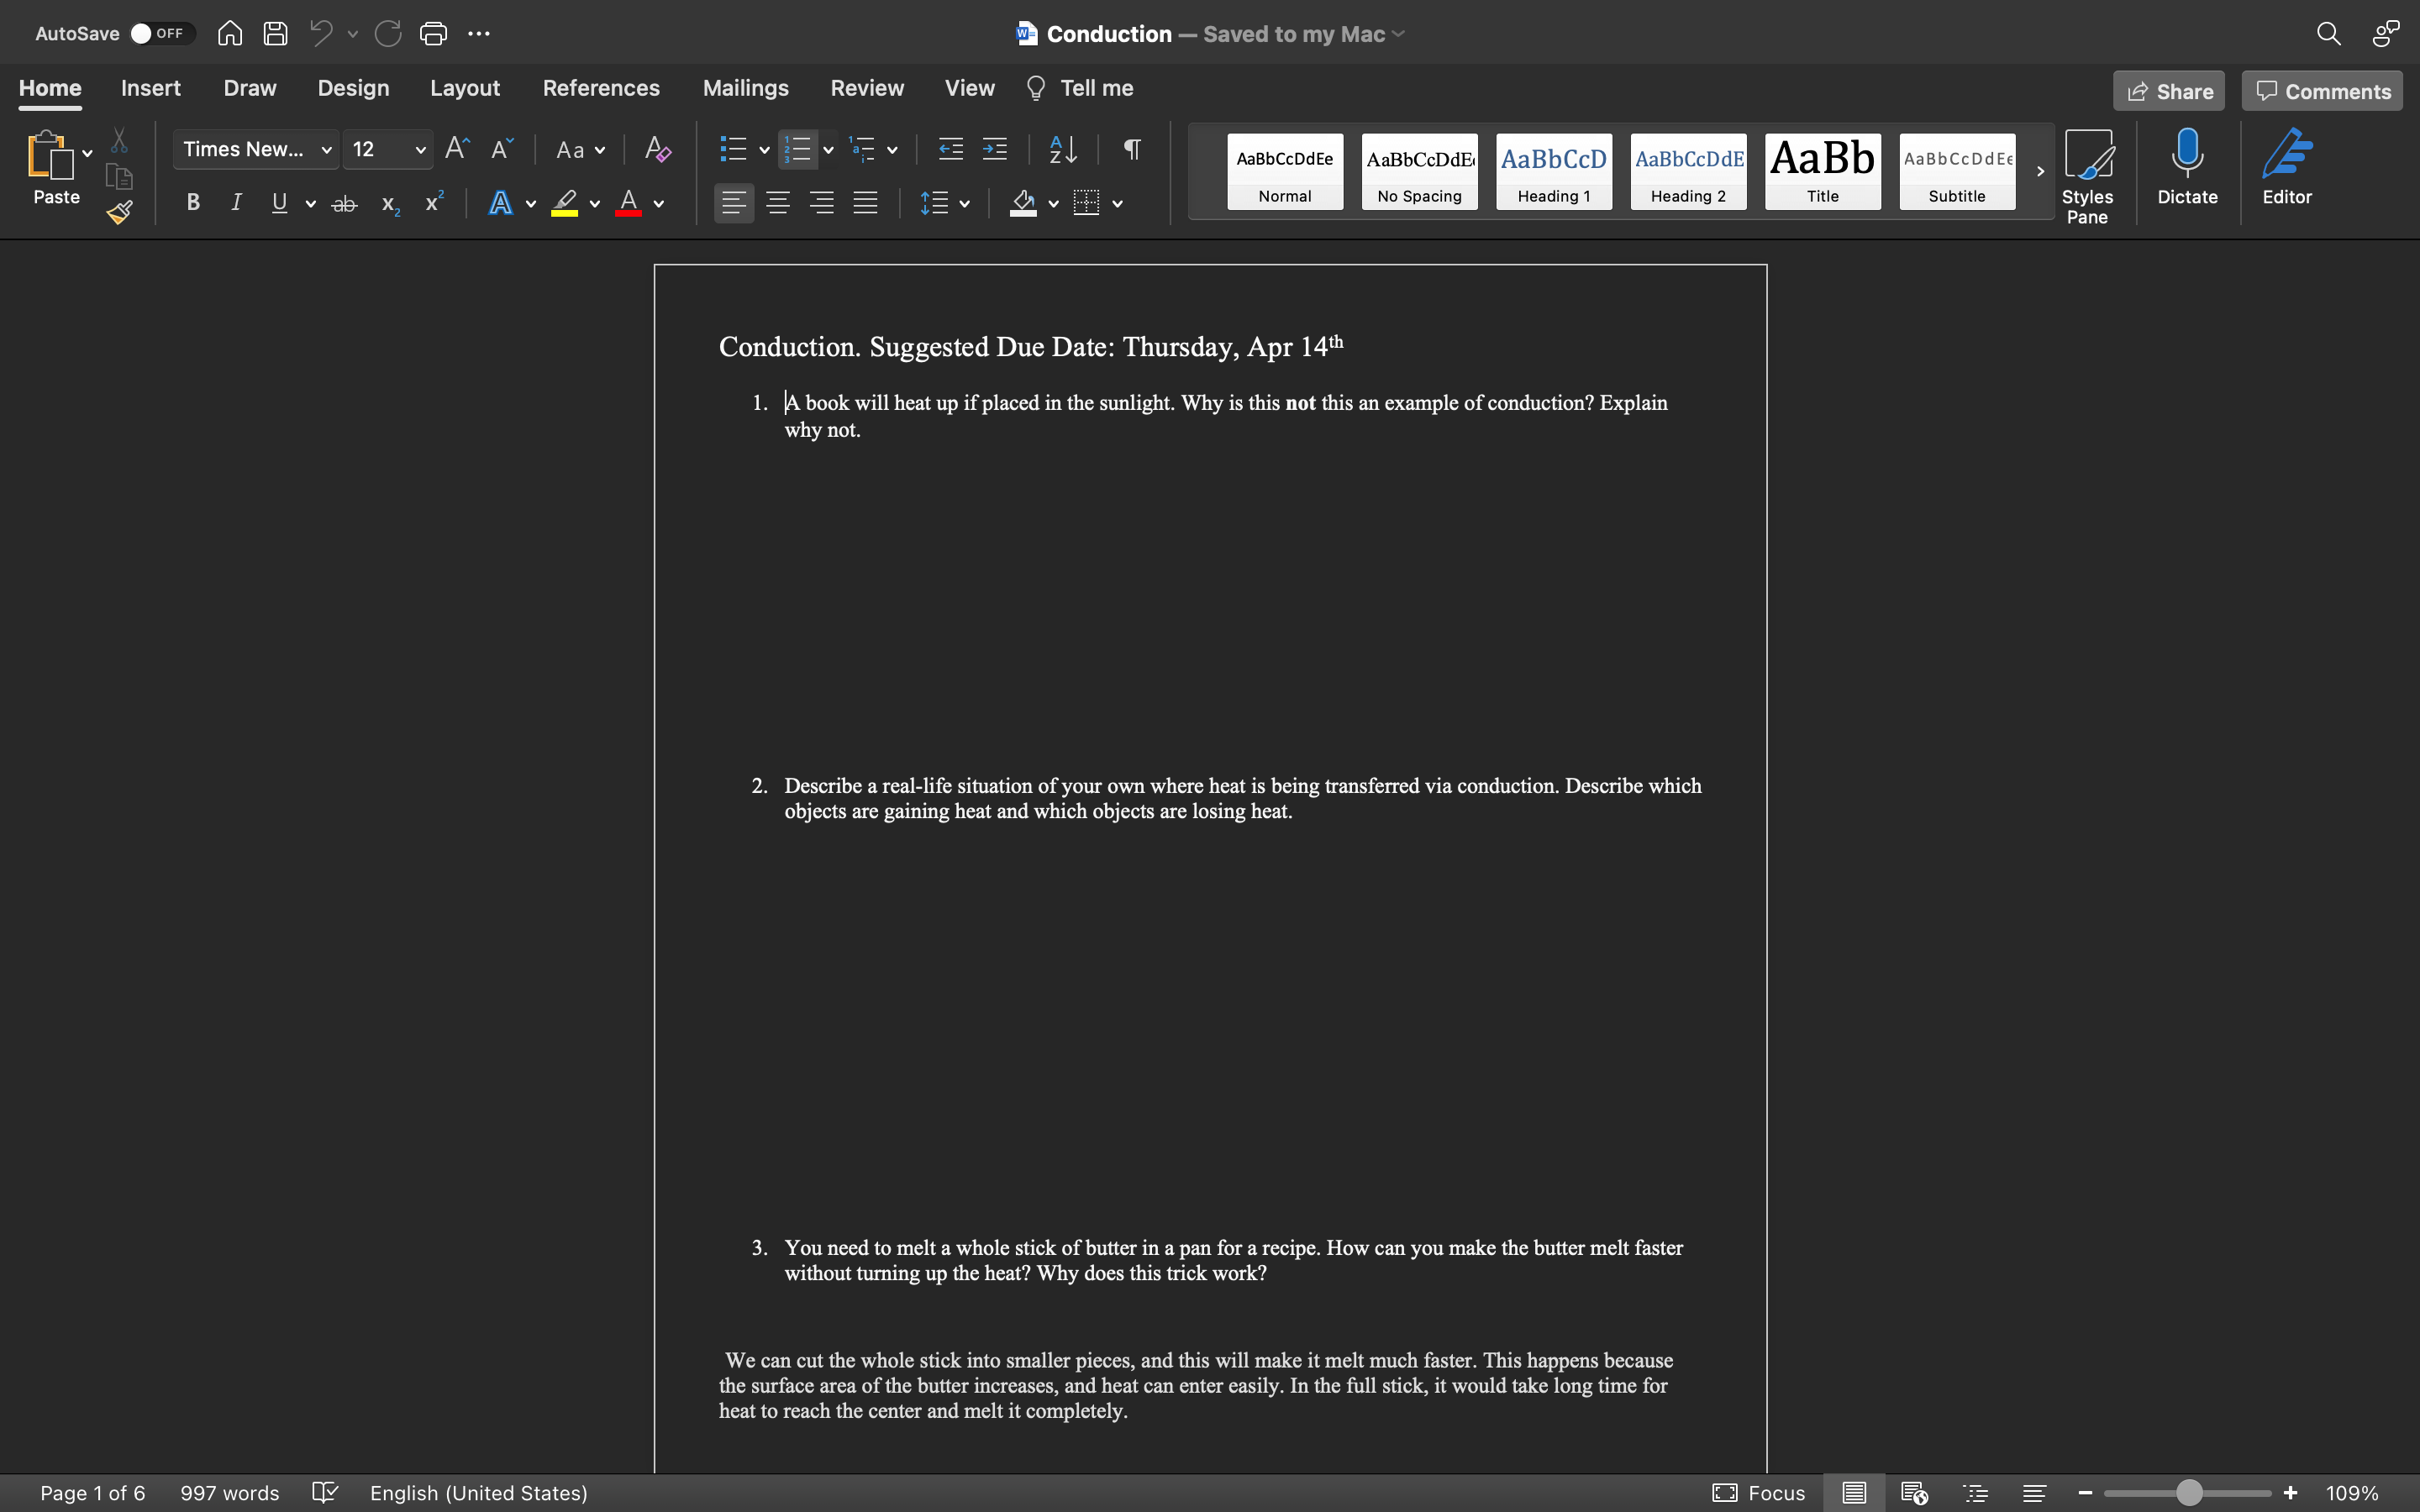The width and height of the screenshot is (2420, 1512).
Task: Click the Font Color icon
Action: [627, 204]
